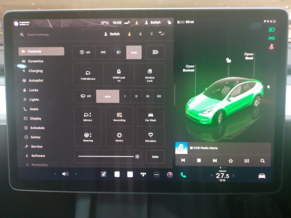Open the media equalizer settings

coord(246,160)
